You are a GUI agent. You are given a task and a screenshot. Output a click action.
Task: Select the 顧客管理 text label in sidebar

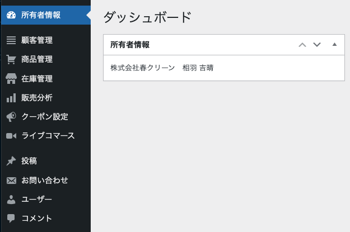[x=37, y=40]
